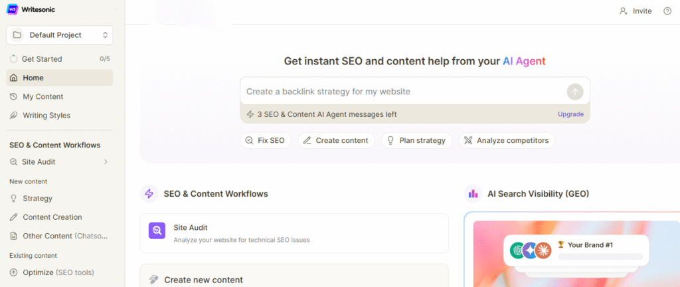The height and width of the screenshot is (287, 680).
Task: Click the lightning bolt SEO & Content Workflows icon
Action: click(x=149, y=194)
